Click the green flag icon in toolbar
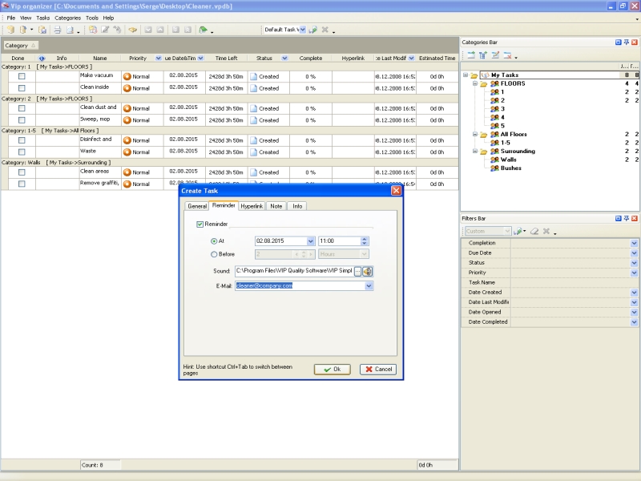The width and height of the screenshot is (641, 481). [x=203, y=30]
